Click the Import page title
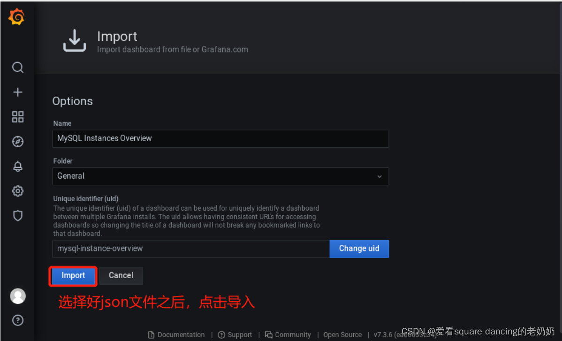Screen dimensions: 562x341 117,37
